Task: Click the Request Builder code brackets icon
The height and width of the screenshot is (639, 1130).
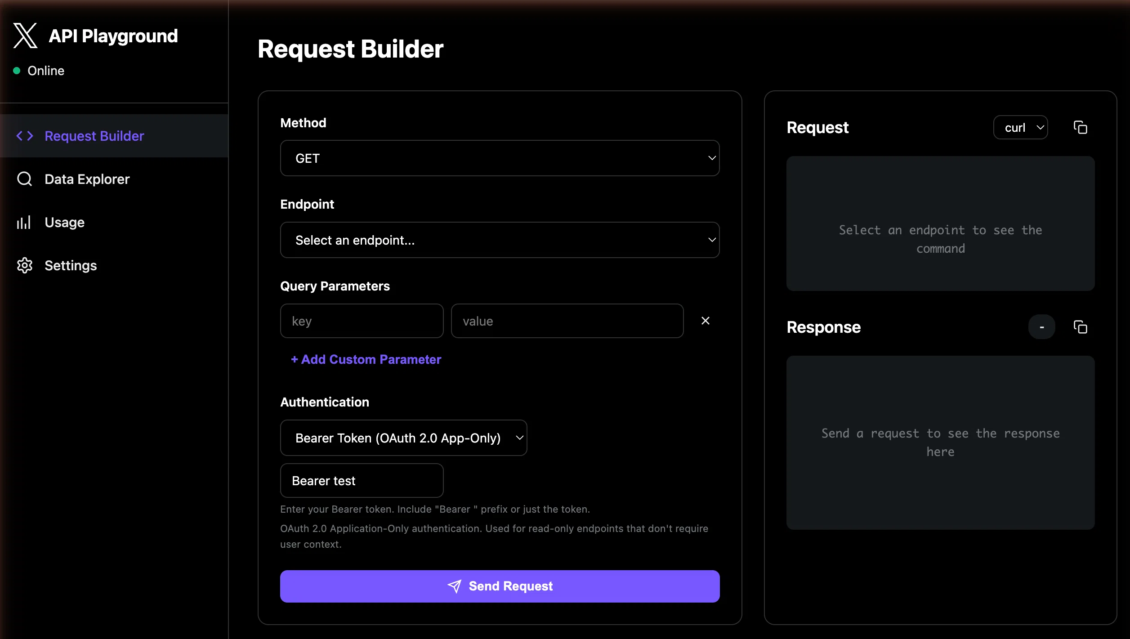Action: click(25, 136)
